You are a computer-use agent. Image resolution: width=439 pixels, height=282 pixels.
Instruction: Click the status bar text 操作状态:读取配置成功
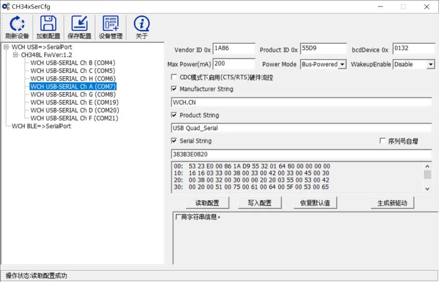pyautogui.click(x=37, y=276)
